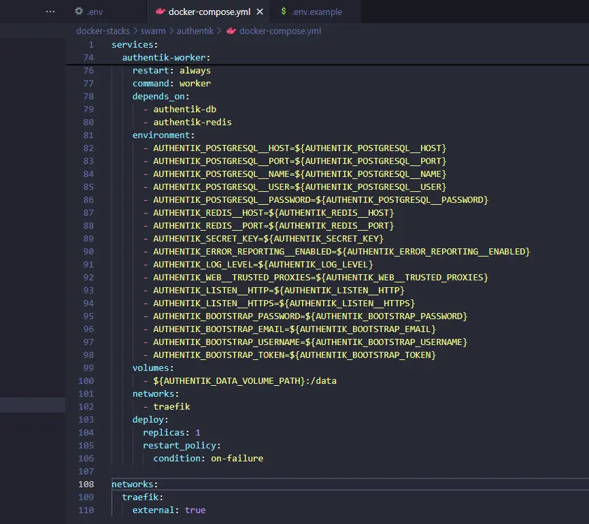
Task: Click the Docker whale icon on docker-compose.yml tab
Action: tap(160, 12)
